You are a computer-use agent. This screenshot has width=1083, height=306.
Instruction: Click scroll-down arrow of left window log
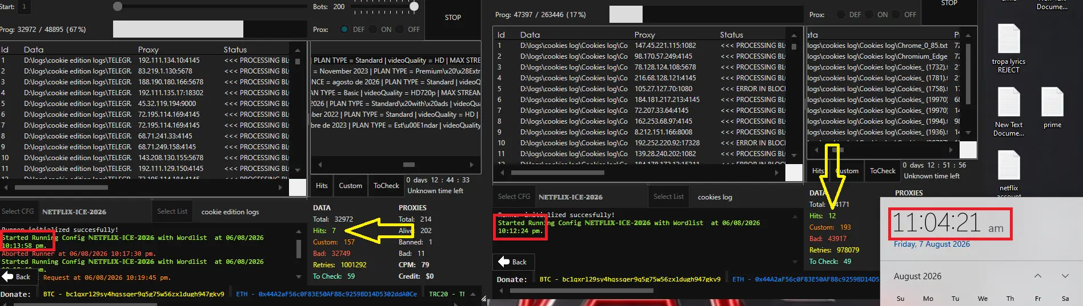click(298, 276)
